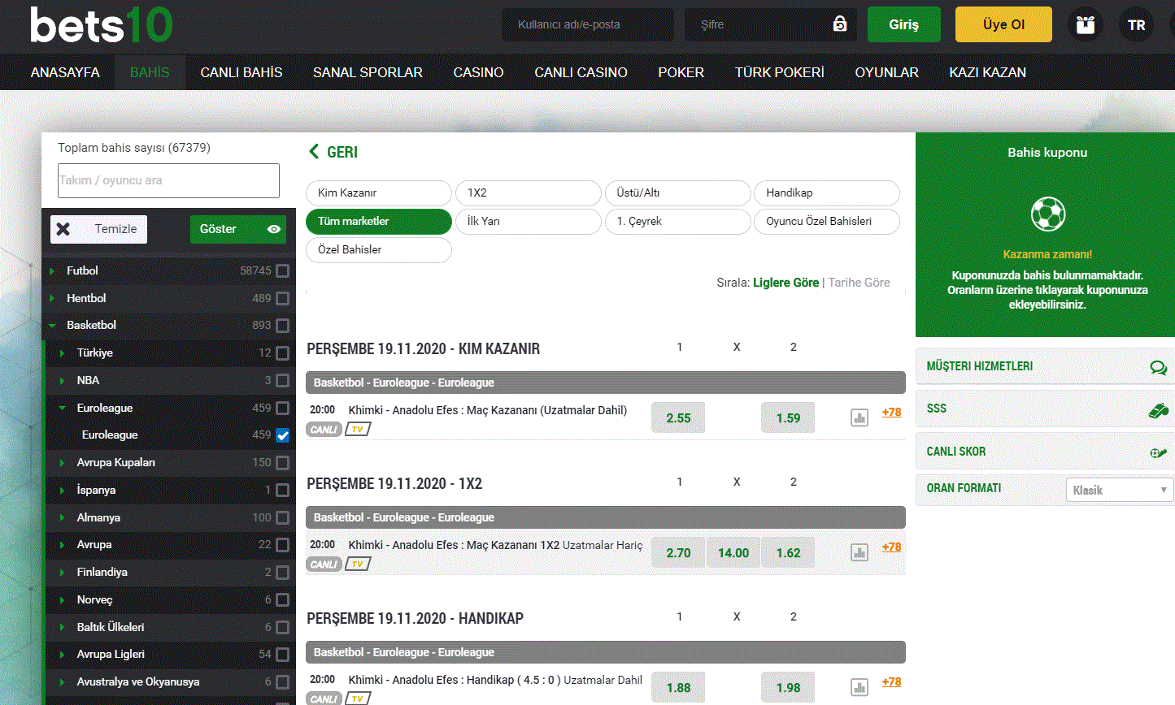The height and width of the screenshot is (705, 1175).
Task: Open the Oran Formatı Klasik dropdown
Action: pyautogui.click(x=1119, y=490)
